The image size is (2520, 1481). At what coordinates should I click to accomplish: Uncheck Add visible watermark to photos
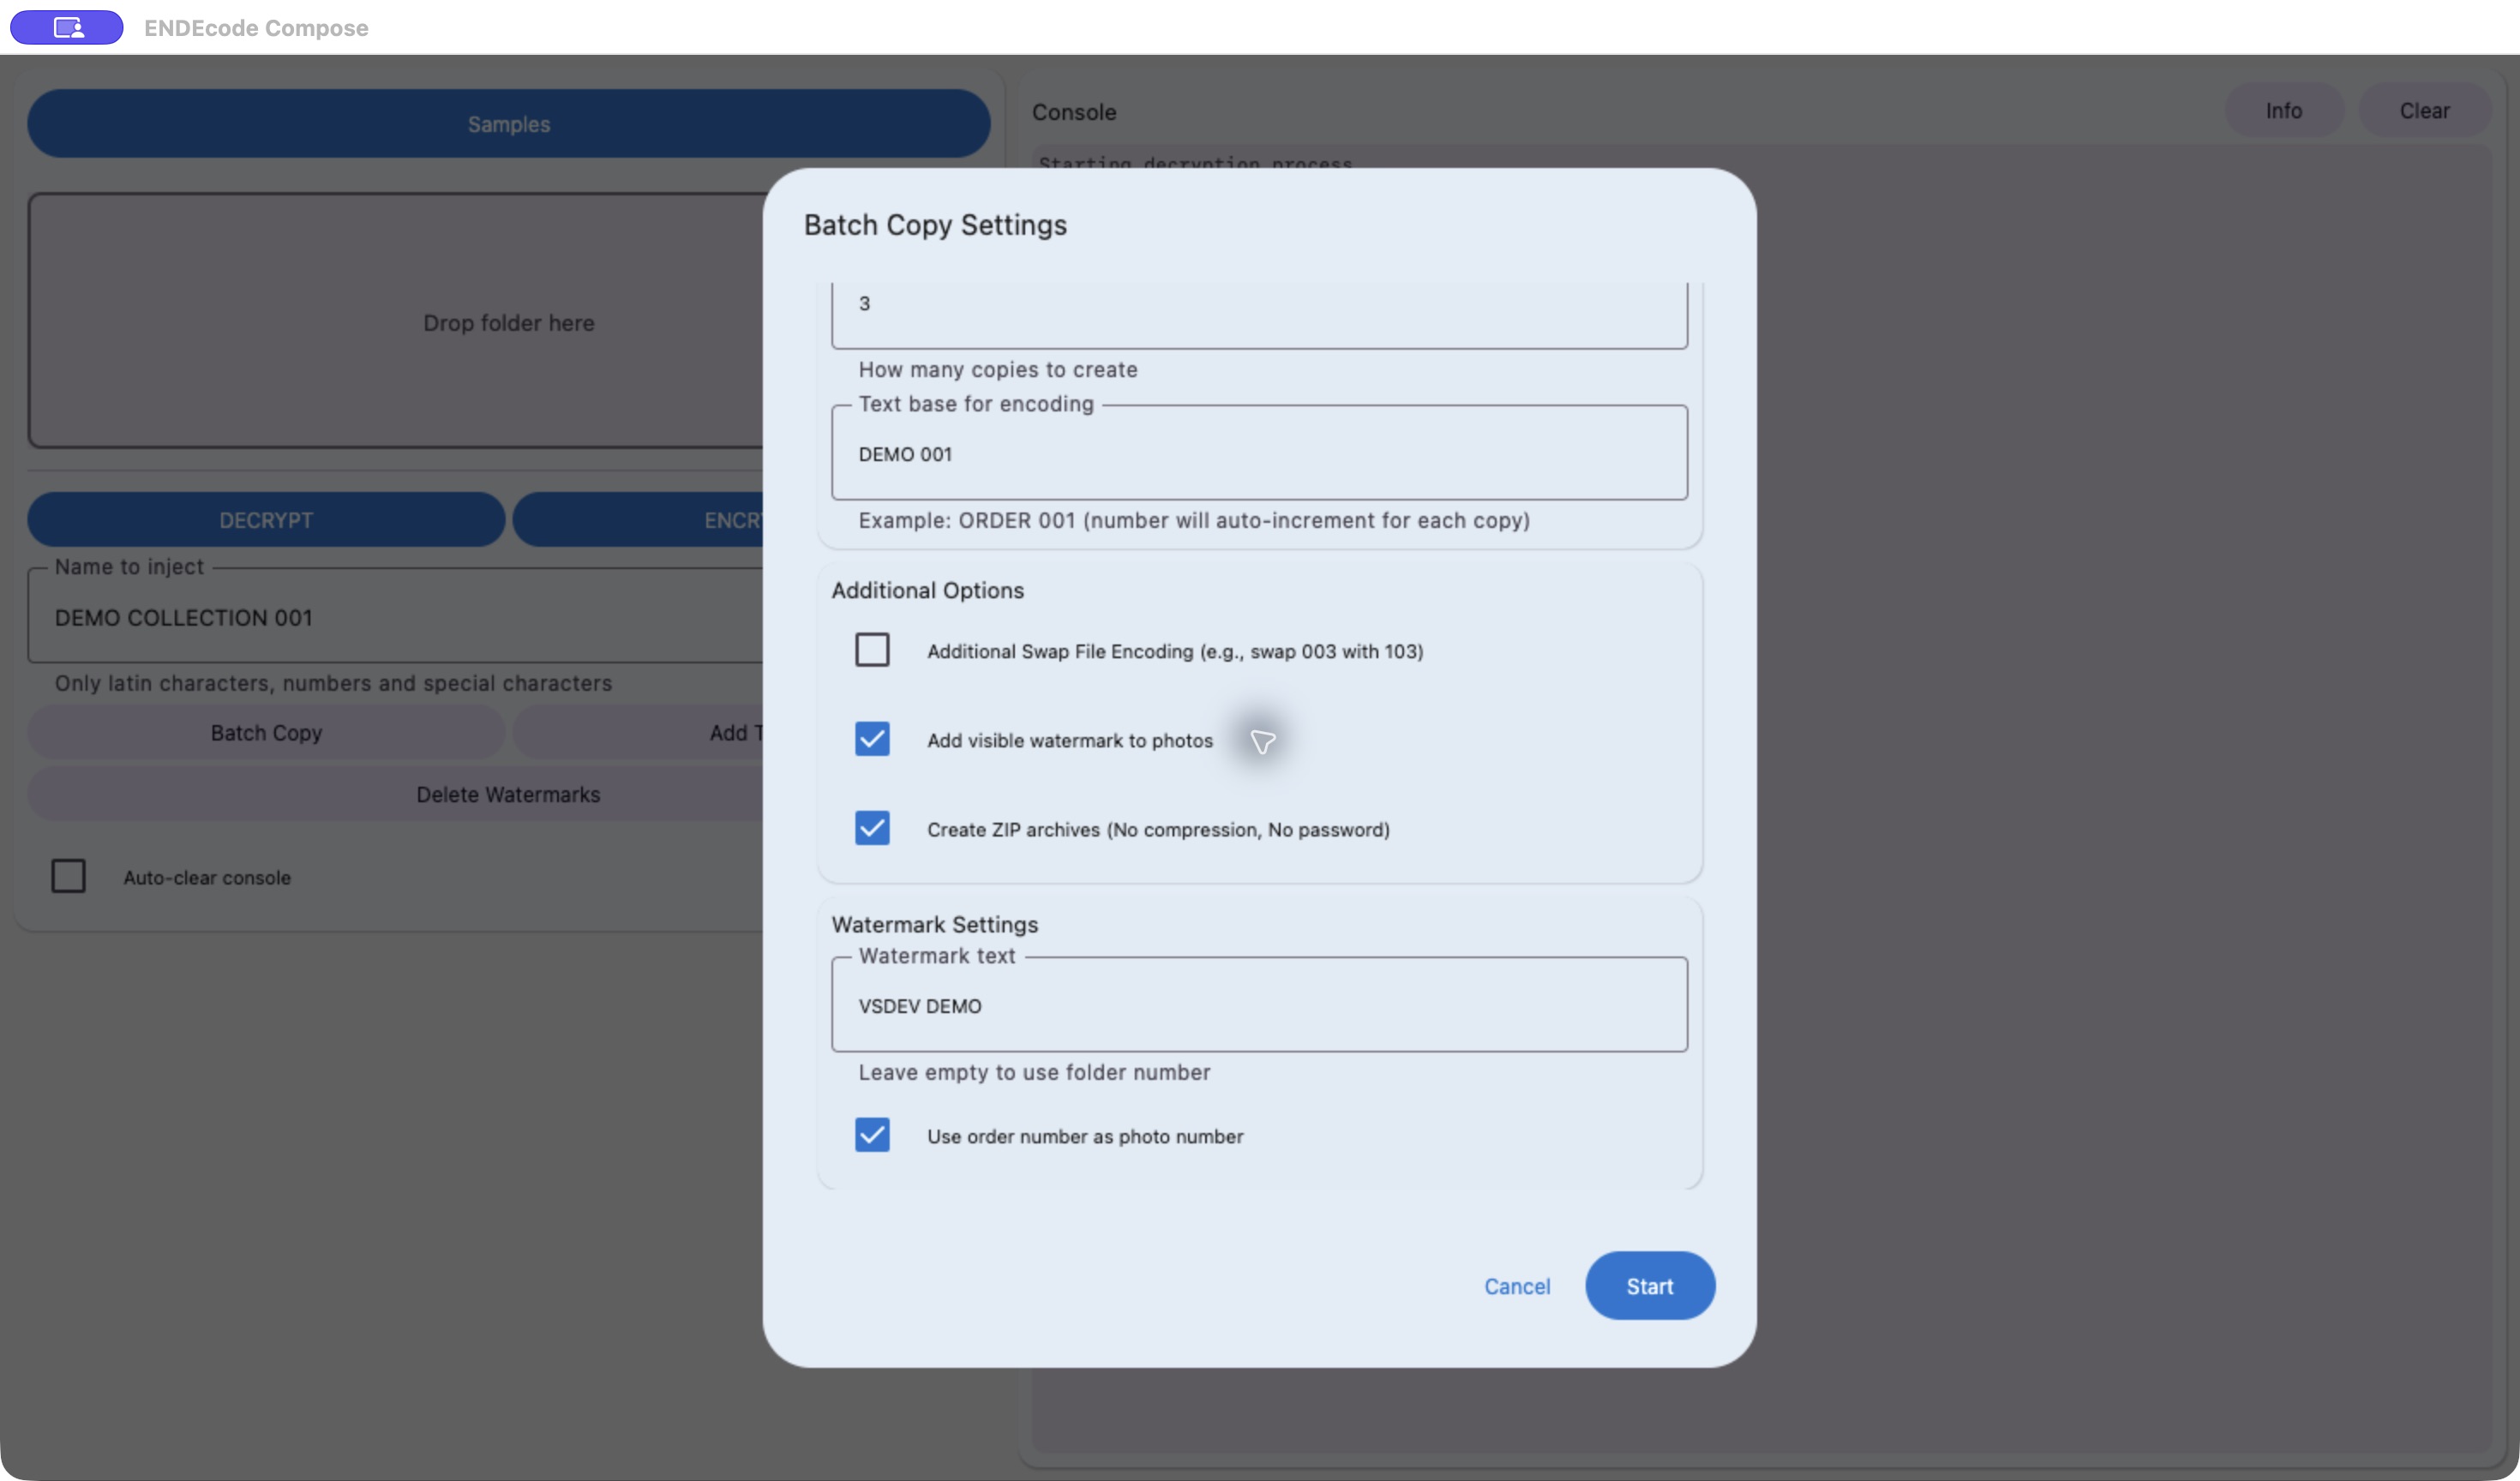coord(872,739)
